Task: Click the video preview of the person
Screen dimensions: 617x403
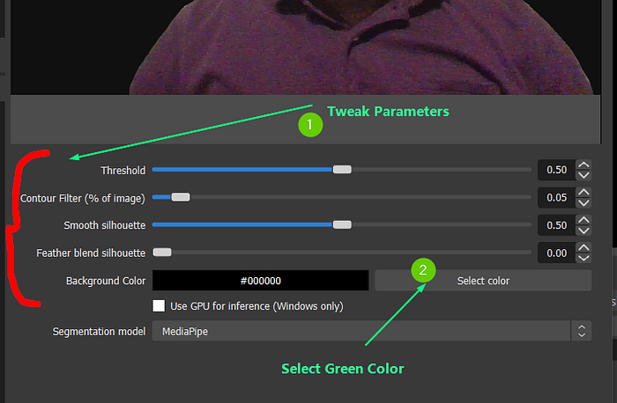Action: (305, 48)
